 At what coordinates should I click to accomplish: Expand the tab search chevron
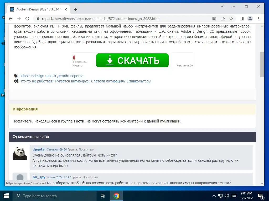(222, 7)
